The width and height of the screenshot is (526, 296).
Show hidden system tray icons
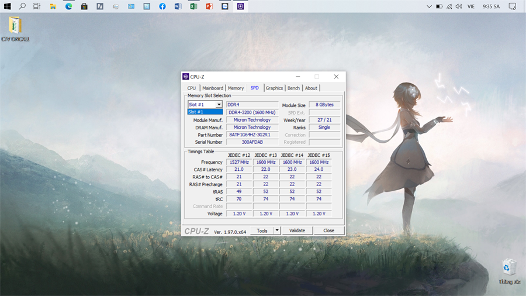[x=429, y=6]
